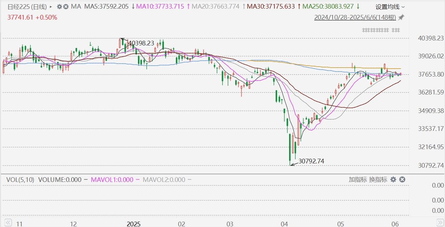
Task: Click the VOLUME:0.000 value
Action: click(60, 180)
